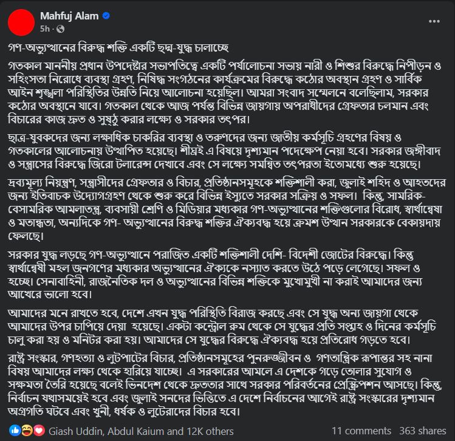Open the three-dot post options menu
The image size is (455, 441).
click(x=434, y=21)
